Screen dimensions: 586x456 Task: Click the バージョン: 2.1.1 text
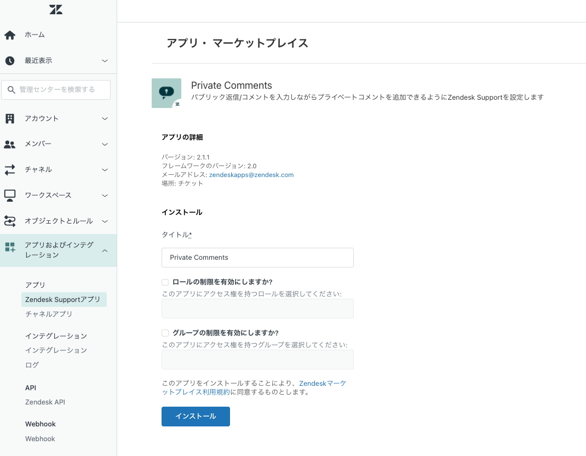pyautogui.click(x=185, y=157)
